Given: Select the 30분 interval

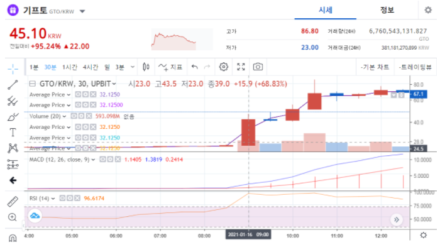Looking at the screenshot, I should (x=50, y=67).
